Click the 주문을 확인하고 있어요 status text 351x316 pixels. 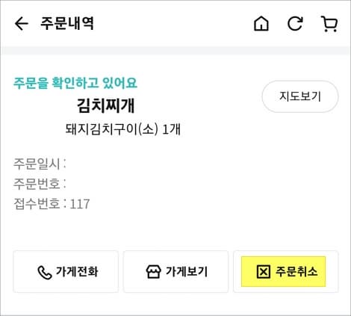click(x=75, y=83)
